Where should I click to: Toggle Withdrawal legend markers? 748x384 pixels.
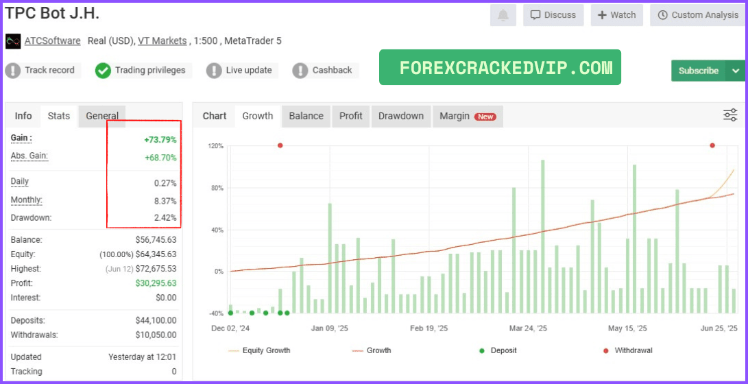point(627,350)
